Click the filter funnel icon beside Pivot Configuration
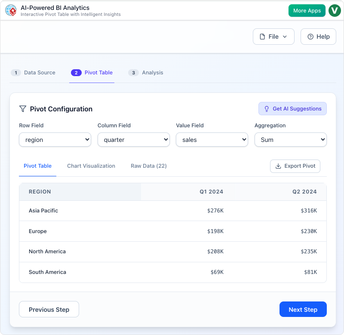Viewport: 344px width, 335px height. tap(23, 109)
